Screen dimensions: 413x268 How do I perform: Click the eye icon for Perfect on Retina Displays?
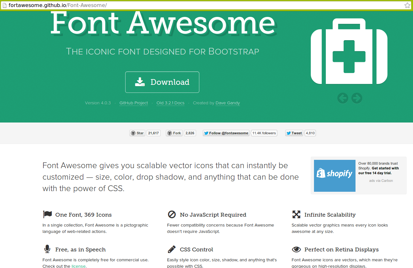[296, 249]
